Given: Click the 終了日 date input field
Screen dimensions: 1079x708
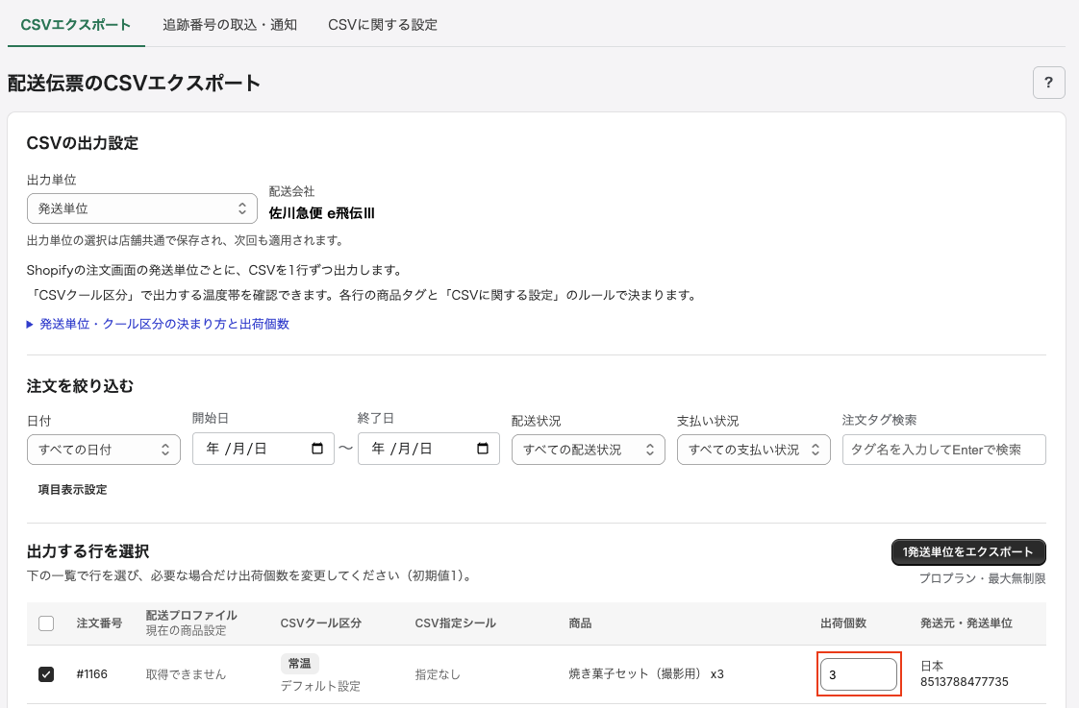Looking at the screenshot, I should 429,449.
